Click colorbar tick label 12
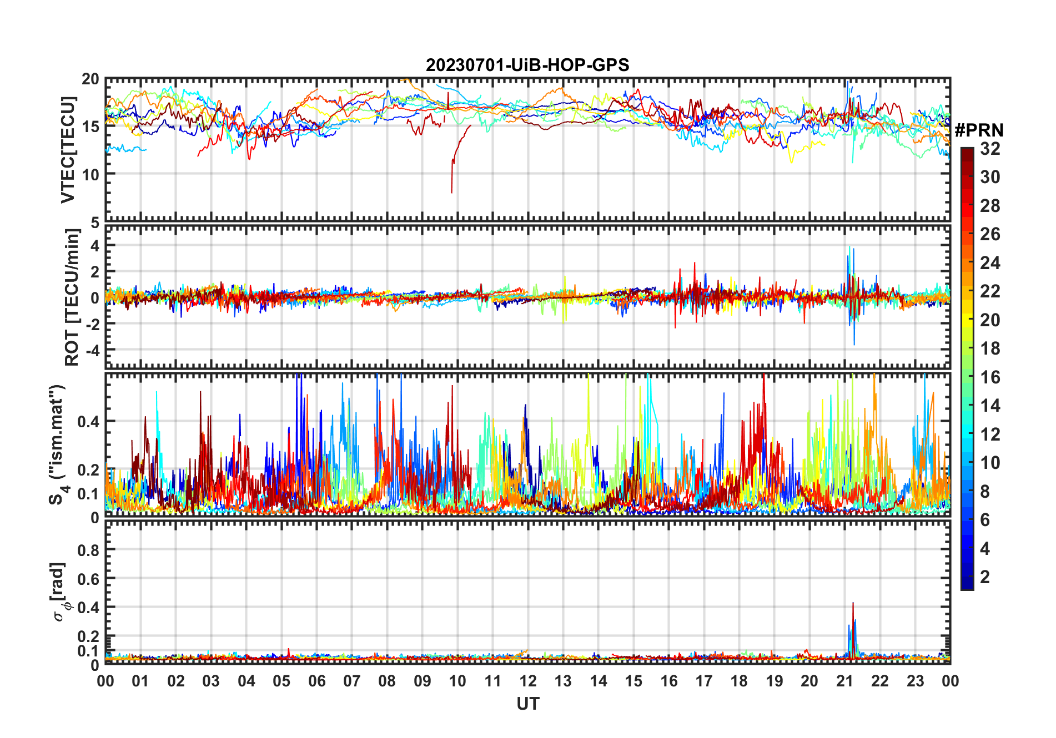This screenshot has height=738, width=1056. pos(990,434)
